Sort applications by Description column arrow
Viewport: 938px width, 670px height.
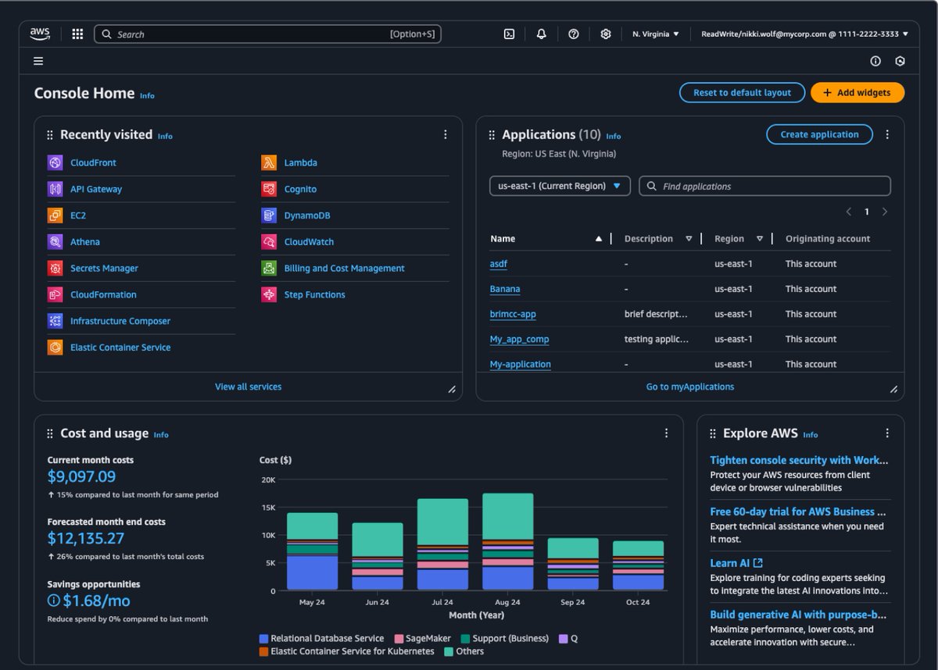[689, 239]
